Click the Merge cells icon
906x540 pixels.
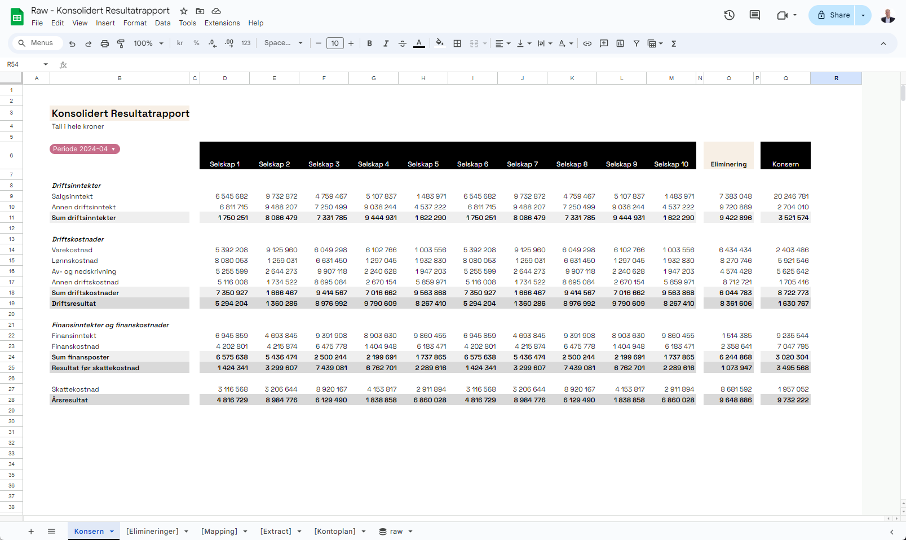[474, 43]
